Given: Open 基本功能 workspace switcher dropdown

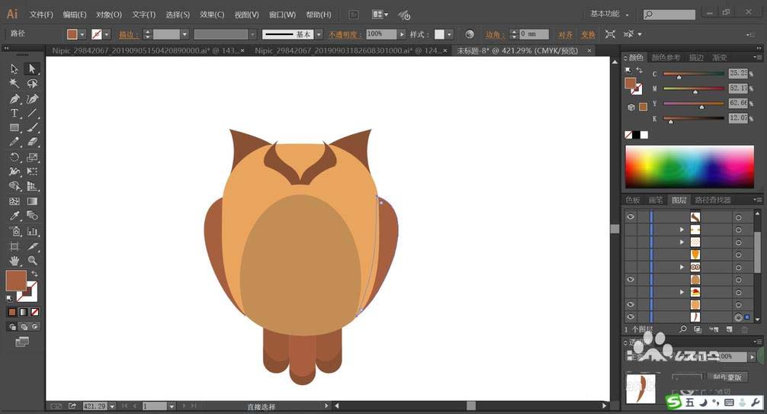Looking at the screenshot, I should [x=609, y=14].
